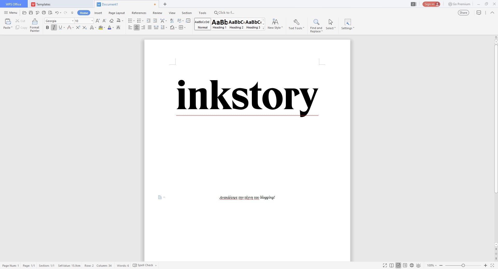Open Find and Replace
Image resolution: width=498 pixels, height=269 pixels.
(316, 25)
